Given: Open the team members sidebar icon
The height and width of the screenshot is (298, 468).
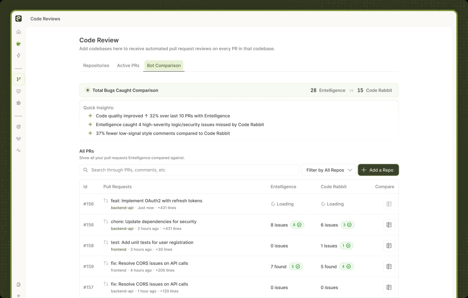Looking at the screenshot, I should click(x=19, y=139).
